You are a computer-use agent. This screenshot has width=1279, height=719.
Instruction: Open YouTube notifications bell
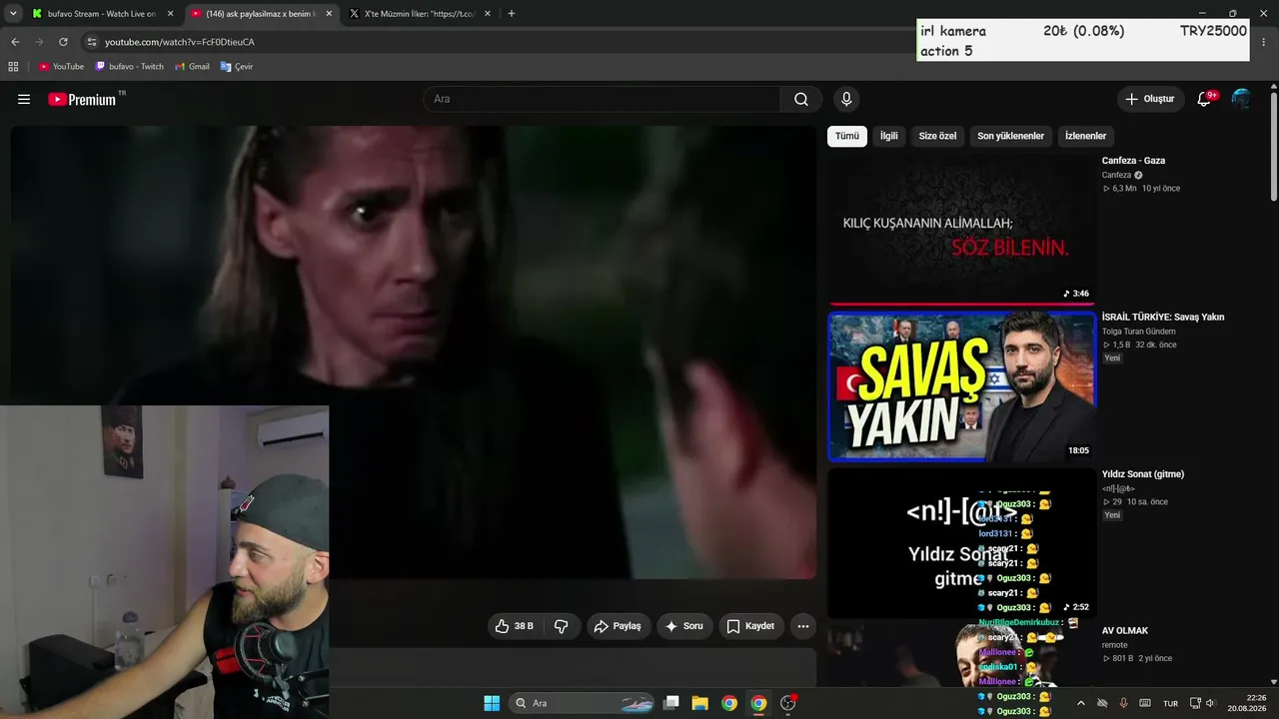coord(1204,99)
